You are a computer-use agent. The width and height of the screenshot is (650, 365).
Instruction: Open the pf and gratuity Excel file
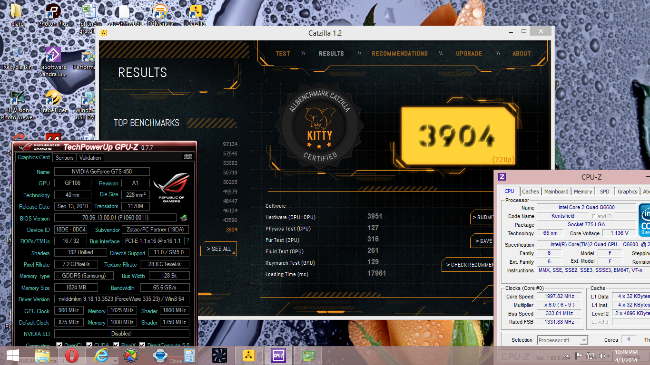coord(88,18)
